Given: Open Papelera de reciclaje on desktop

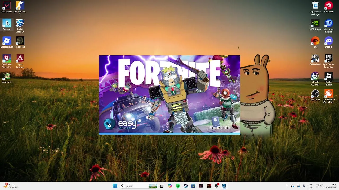Looking at the screenshot, I should (315, 8).
